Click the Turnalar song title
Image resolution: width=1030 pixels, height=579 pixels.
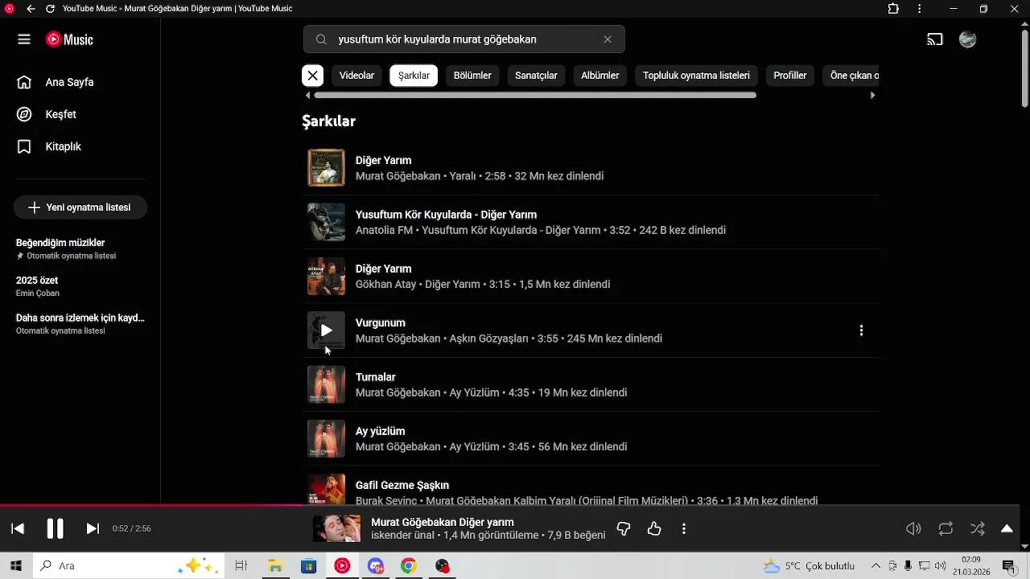point(376,377)
